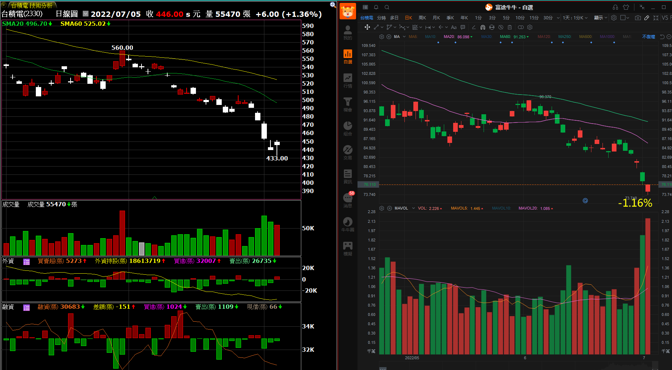
Task: Open customer service headset icon
Action: pyautogui.click(x=615, y=7)
